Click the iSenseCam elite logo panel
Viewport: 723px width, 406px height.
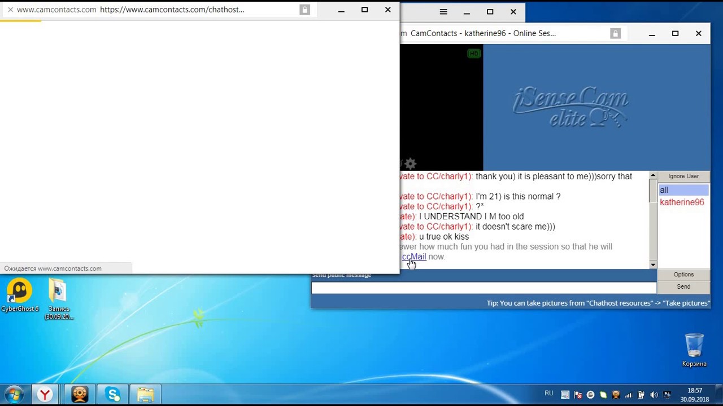click(x=596, y=107)
